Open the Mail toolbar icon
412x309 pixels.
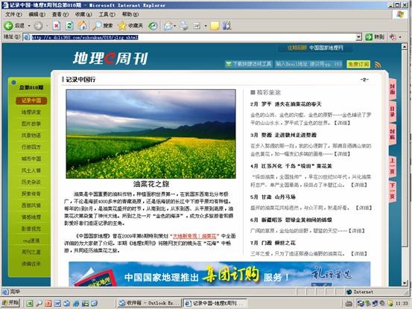(x=168, y=26)
